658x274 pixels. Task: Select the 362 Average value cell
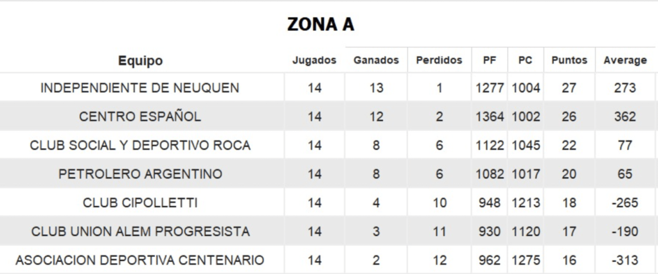[625, 117]
